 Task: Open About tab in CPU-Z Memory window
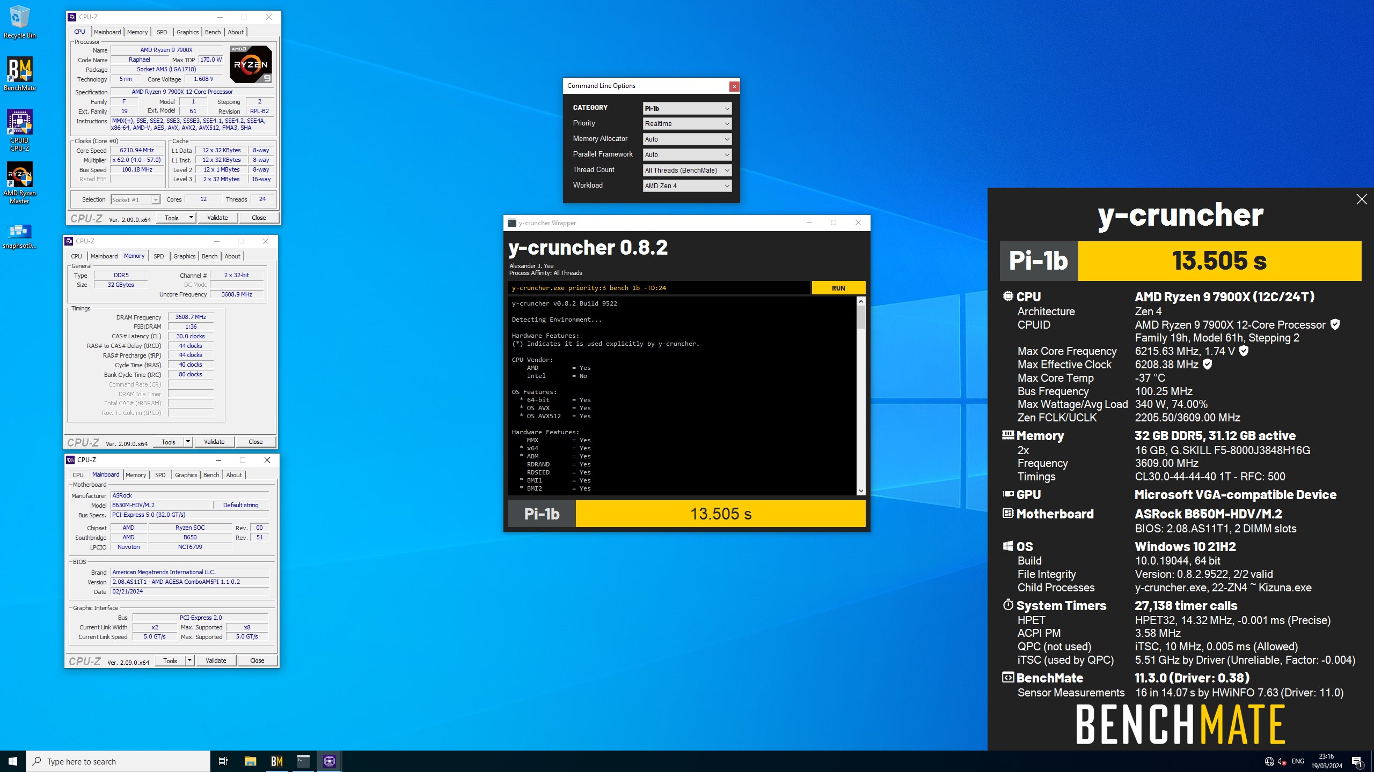click(232, 256)
